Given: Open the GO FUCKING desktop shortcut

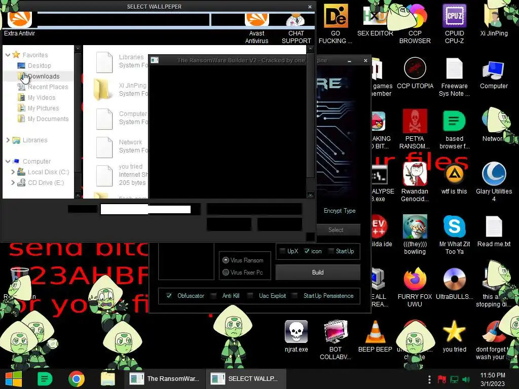Looking at the screenshot, I should 336,24.
